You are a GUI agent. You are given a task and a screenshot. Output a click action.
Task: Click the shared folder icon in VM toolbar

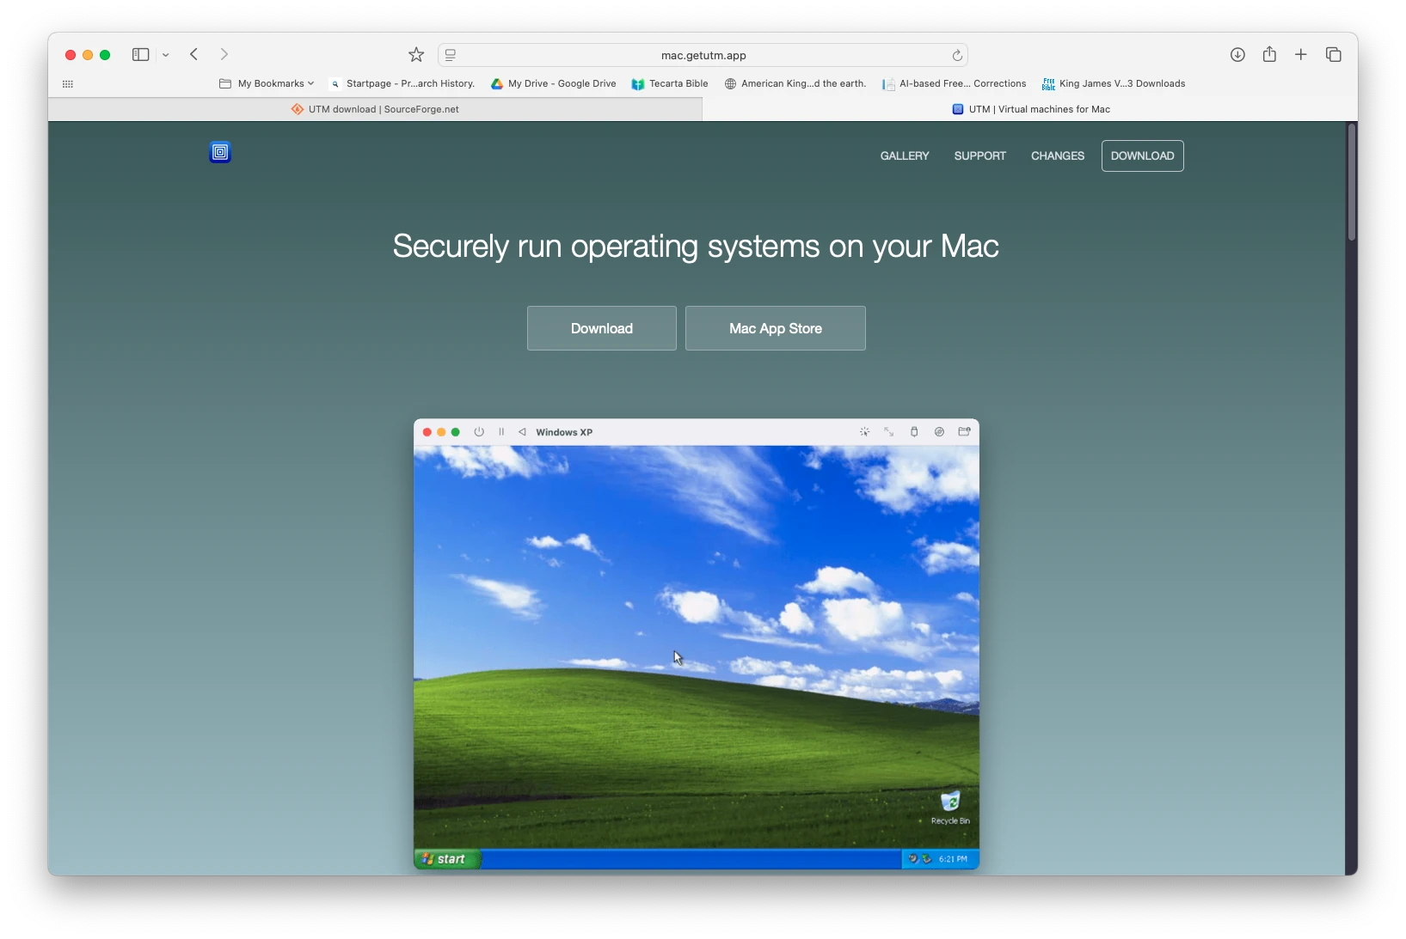click(x=964, y=432)
